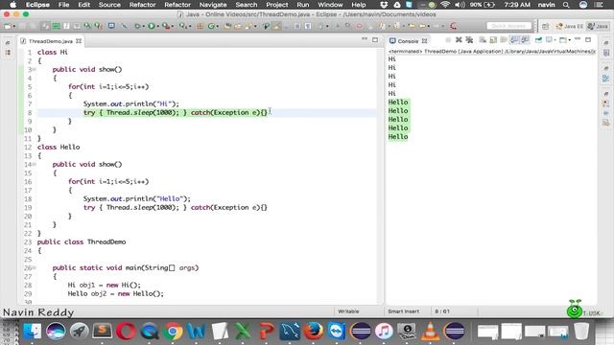Image resolution: width=614 pixels, height=345 pixels.
Task: Click the New Java Package toolbar icon
Action: point(200,26)
